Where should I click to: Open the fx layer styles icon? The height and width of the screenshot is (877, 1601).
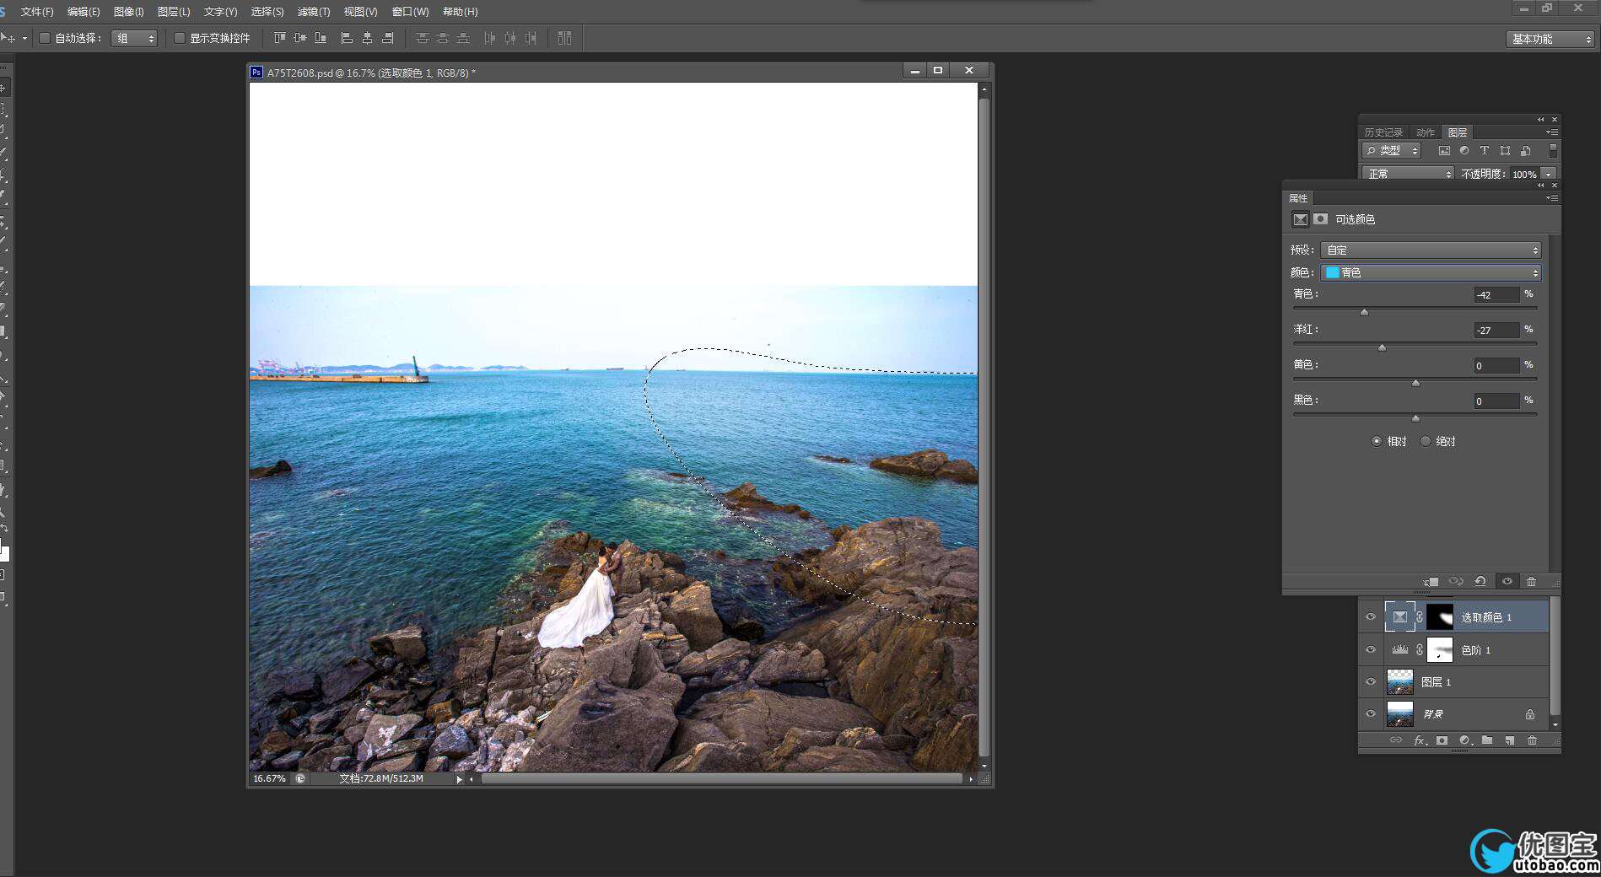click(1420, 740)
